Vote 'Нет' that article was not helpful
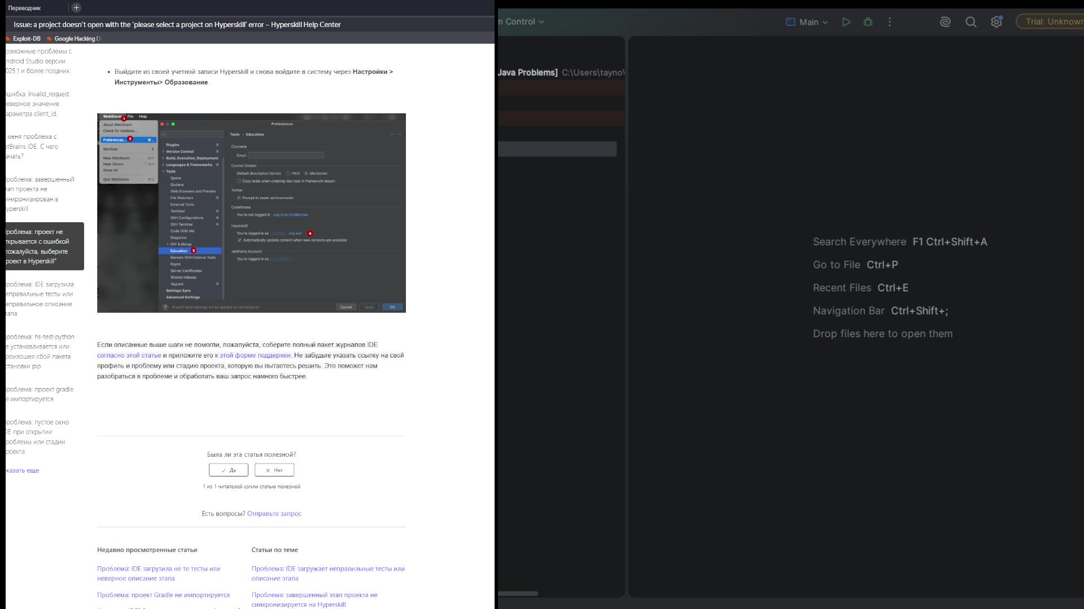1084x609 pixels. coord(274,470)
